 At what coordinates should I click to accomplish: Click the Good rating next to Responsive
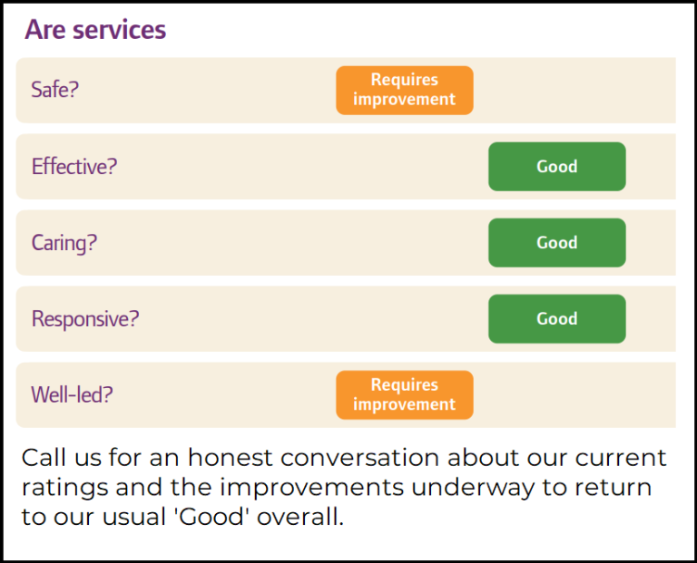click(556, 318)
